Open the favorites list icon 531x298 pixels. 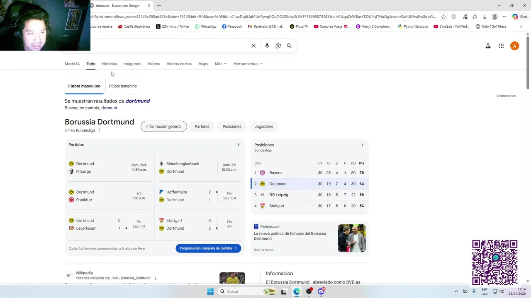tap(475, 17)
